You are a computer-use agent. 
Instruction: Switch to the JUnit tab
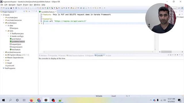(x=108, y=56)
